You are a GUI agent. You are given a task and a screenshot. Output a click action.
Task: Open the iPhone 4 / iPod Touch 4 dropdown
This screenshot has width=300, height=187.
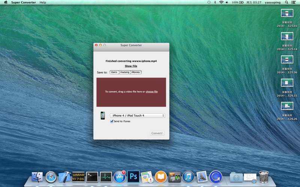137,116
